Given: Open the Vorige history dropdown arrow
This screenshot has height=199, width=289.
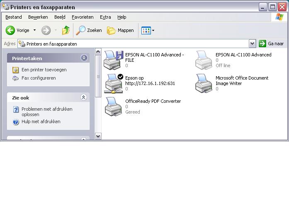Looking at the screenshot, I should pyautogui.click(x=34, y=30).
